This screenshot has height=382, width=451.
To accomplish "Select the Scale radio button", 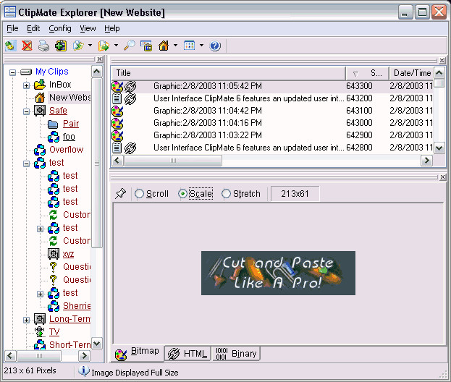I will point(182,194).
